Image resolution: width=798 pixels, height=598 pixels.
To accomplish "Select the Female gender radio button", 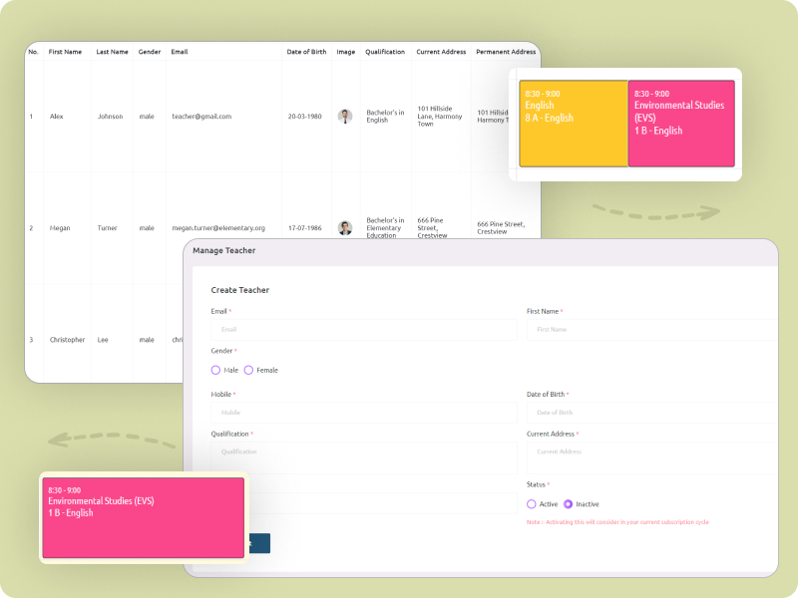I will [246, 370].
